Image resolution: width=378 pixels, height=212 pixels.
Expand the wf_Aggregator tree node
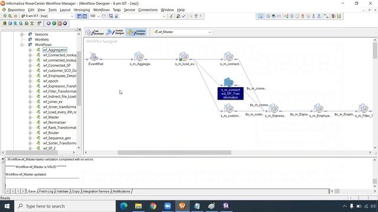tap(30, 50)
